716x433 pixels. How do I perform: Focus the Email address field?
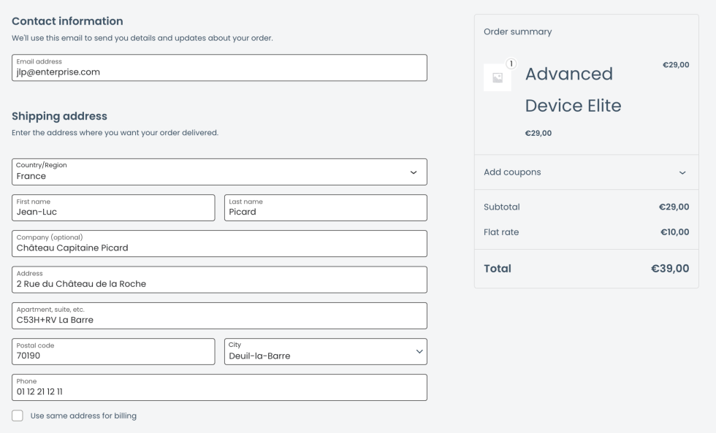[x=219, y=68]
